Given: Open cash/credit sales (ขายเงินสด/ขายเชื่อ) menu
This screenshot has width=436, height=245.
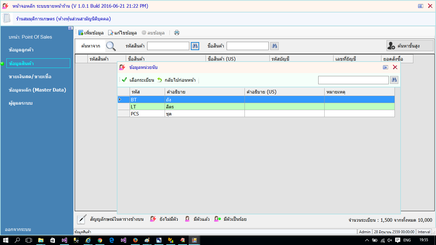Looking at the screenshot, I should coord(30,77).
